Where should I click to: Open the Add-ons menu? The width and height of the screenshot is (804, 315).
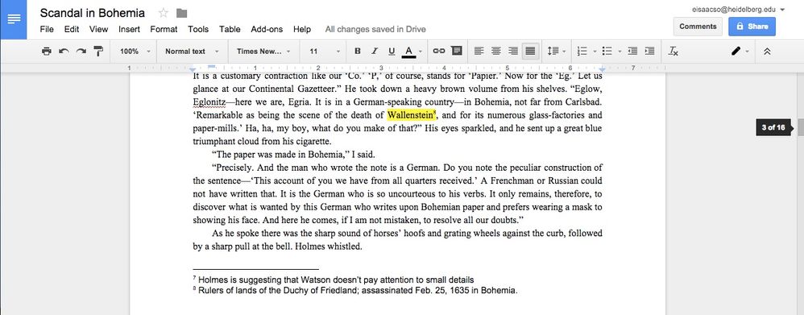(267, 29)
